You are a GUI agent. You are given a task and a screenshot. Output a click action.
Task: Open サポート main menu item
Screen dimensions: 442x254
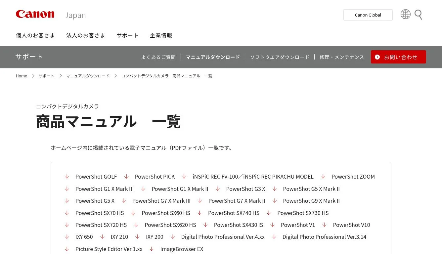pyautogui.click(x=127, y=35)
